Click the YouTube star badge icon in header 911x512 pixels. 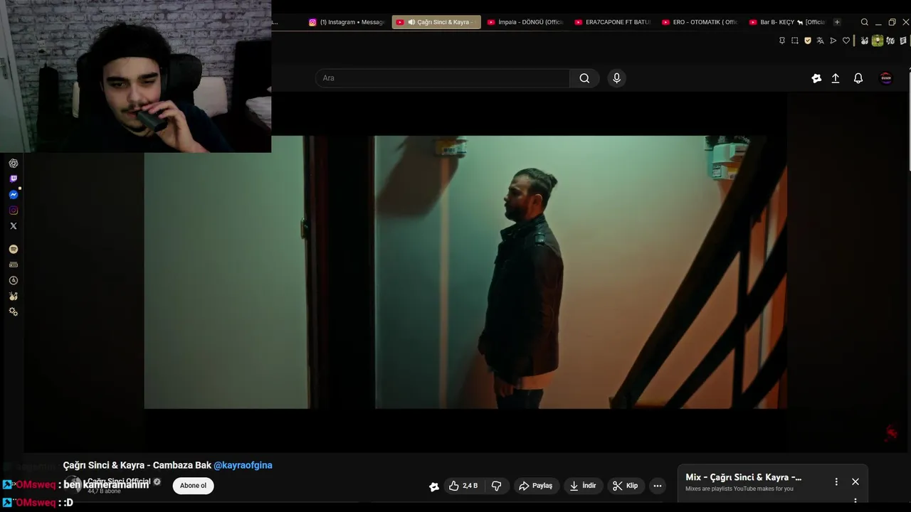[x=816, y=78]
